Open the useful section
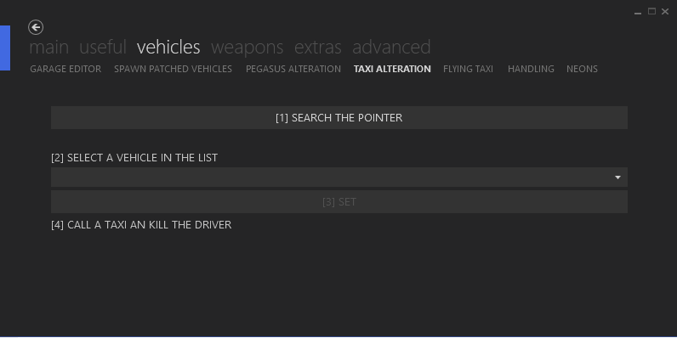 103,47
